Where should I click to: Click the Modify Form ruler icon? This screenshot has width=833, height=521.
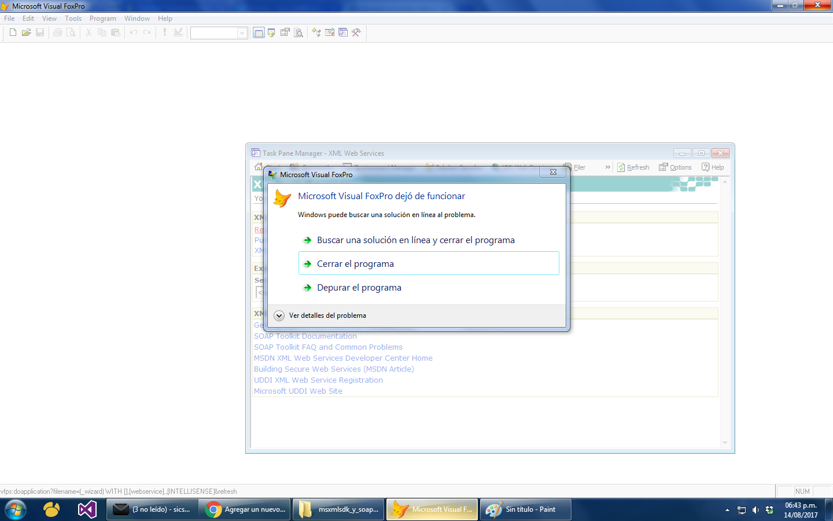point(178,32)
